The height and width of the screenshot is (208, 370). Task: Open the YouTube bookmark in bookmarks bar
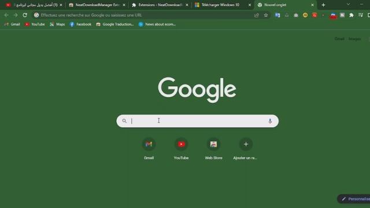[x=35, y=24]
